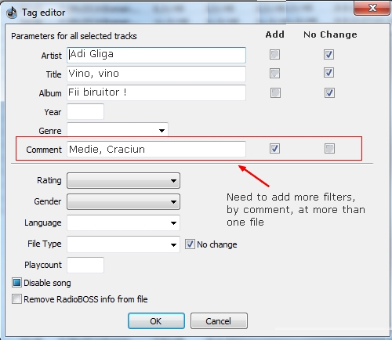Enable Add checkbox for Artist
This screenshot has height=340, width=392.
click(274, 55)
